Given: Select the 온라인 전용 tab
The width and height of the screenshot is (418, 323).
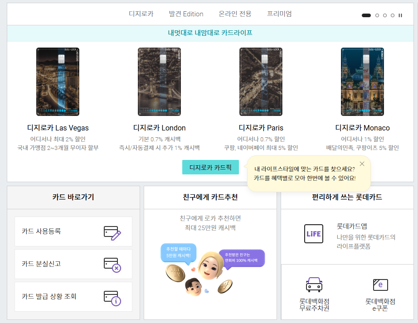Looking at the screenshot, I should point(235,14).
